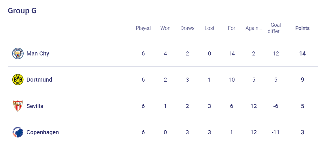
Task: Click Copenhagen's -11 goal difference value
Action: pos(276,132)
